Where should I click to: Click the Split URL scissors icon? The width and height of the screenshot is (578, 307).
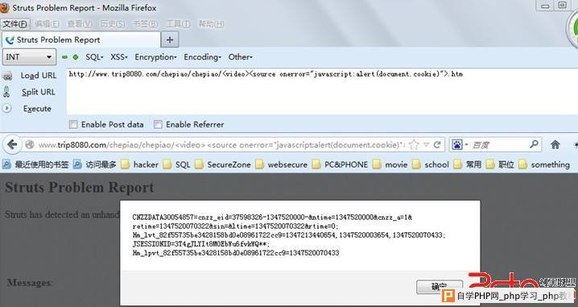pyautogui.click(x=6, y=92)
